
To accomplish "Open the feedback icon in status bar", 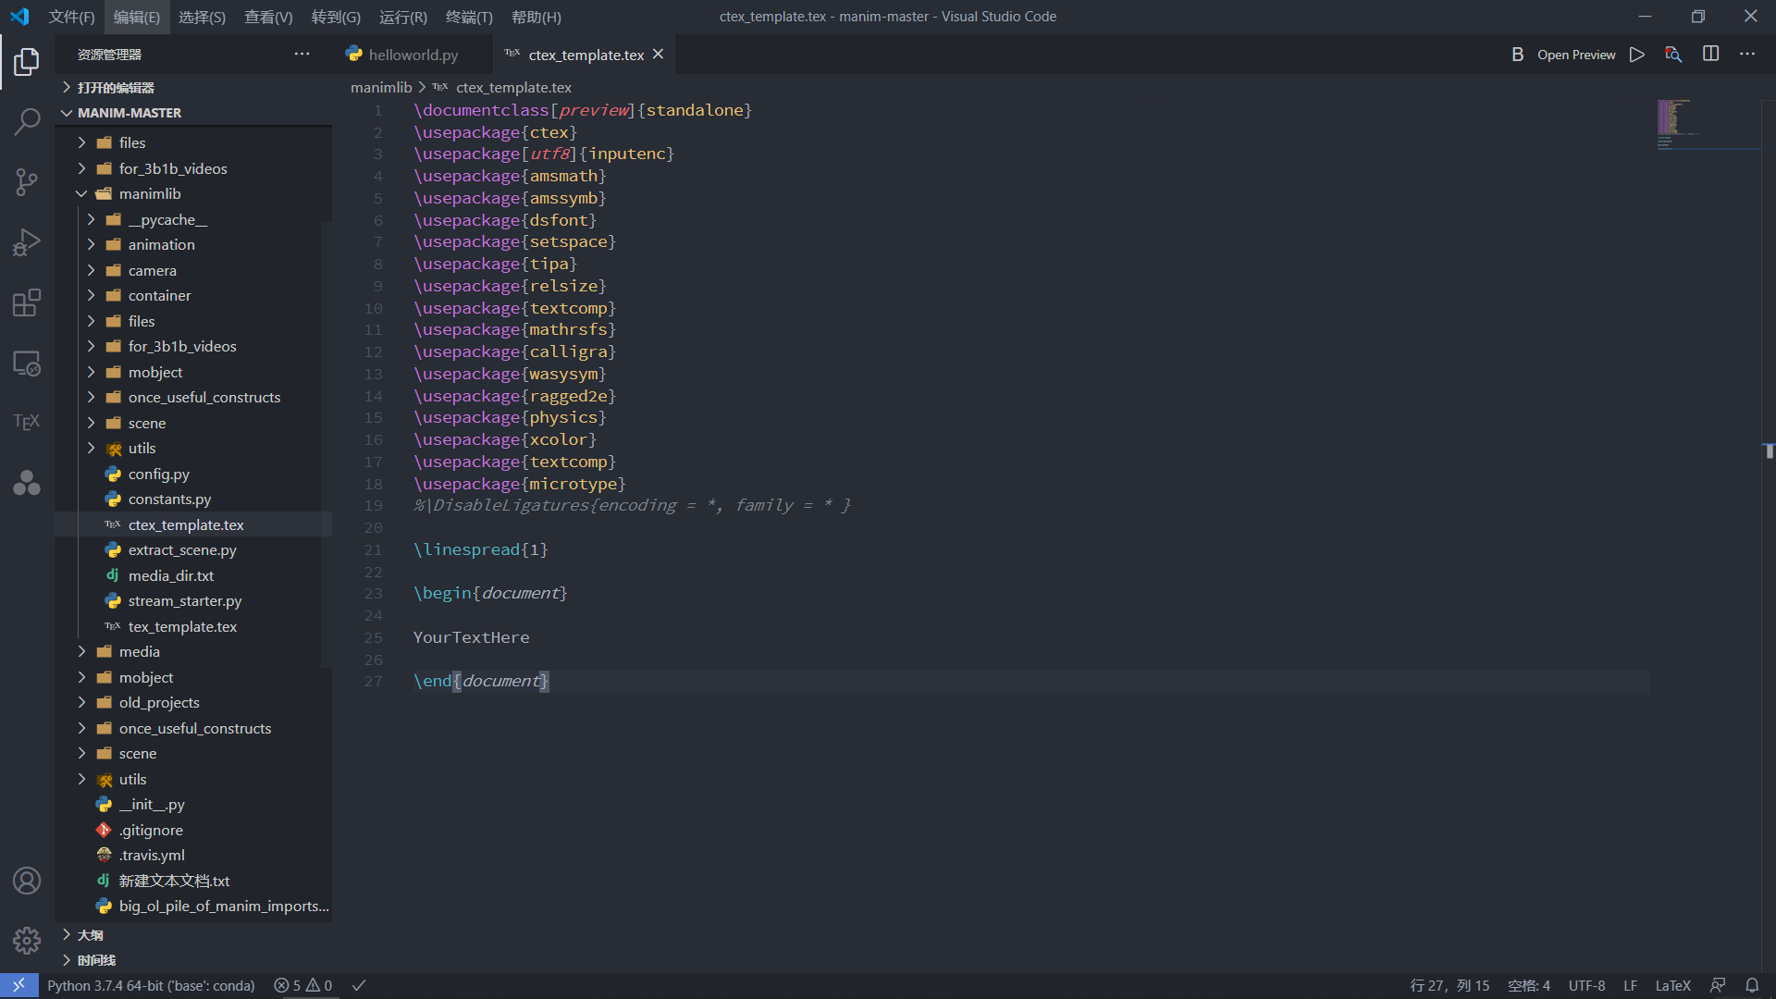I will 1718,986.
